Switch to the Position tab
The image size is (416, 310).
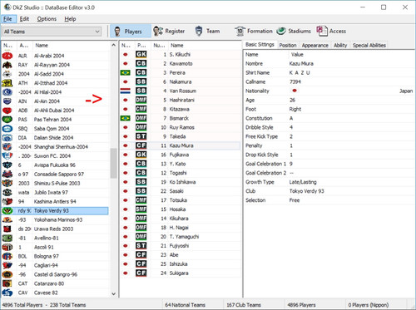[x=288, y=45]
